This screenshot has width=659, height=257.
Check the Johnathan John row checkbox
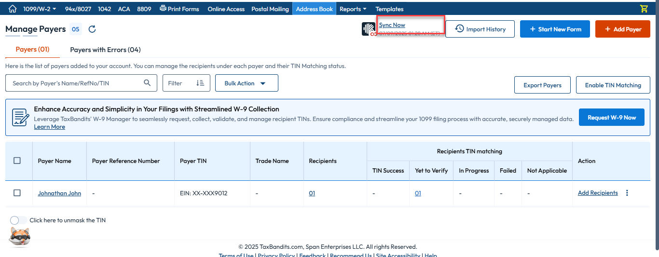pos(17,193)
